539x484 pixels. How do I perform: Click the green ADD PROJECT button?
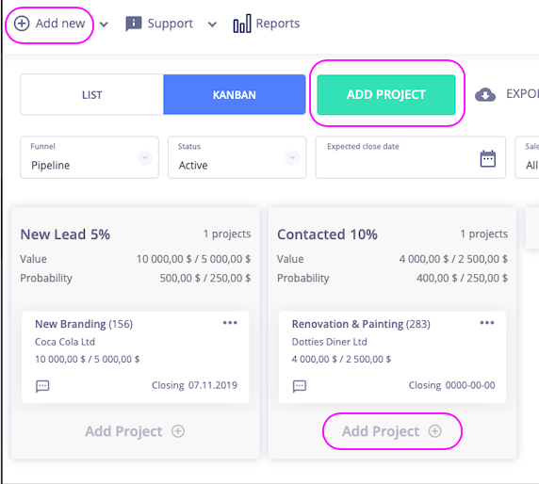click(386, 94)
